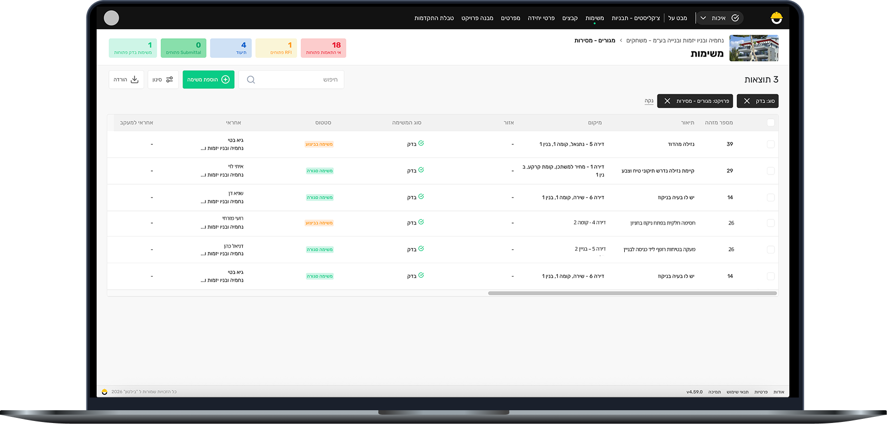This screenshot has height=424, width=887.
Task: Click the plus icon to add task
Action: pos(225,80)
